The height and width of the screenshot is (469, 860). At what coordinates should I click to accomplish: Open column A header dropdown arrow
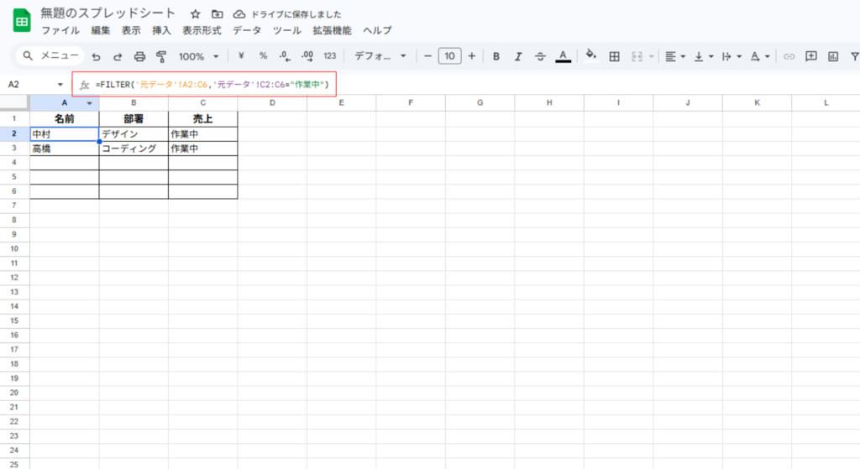(89, 103)
